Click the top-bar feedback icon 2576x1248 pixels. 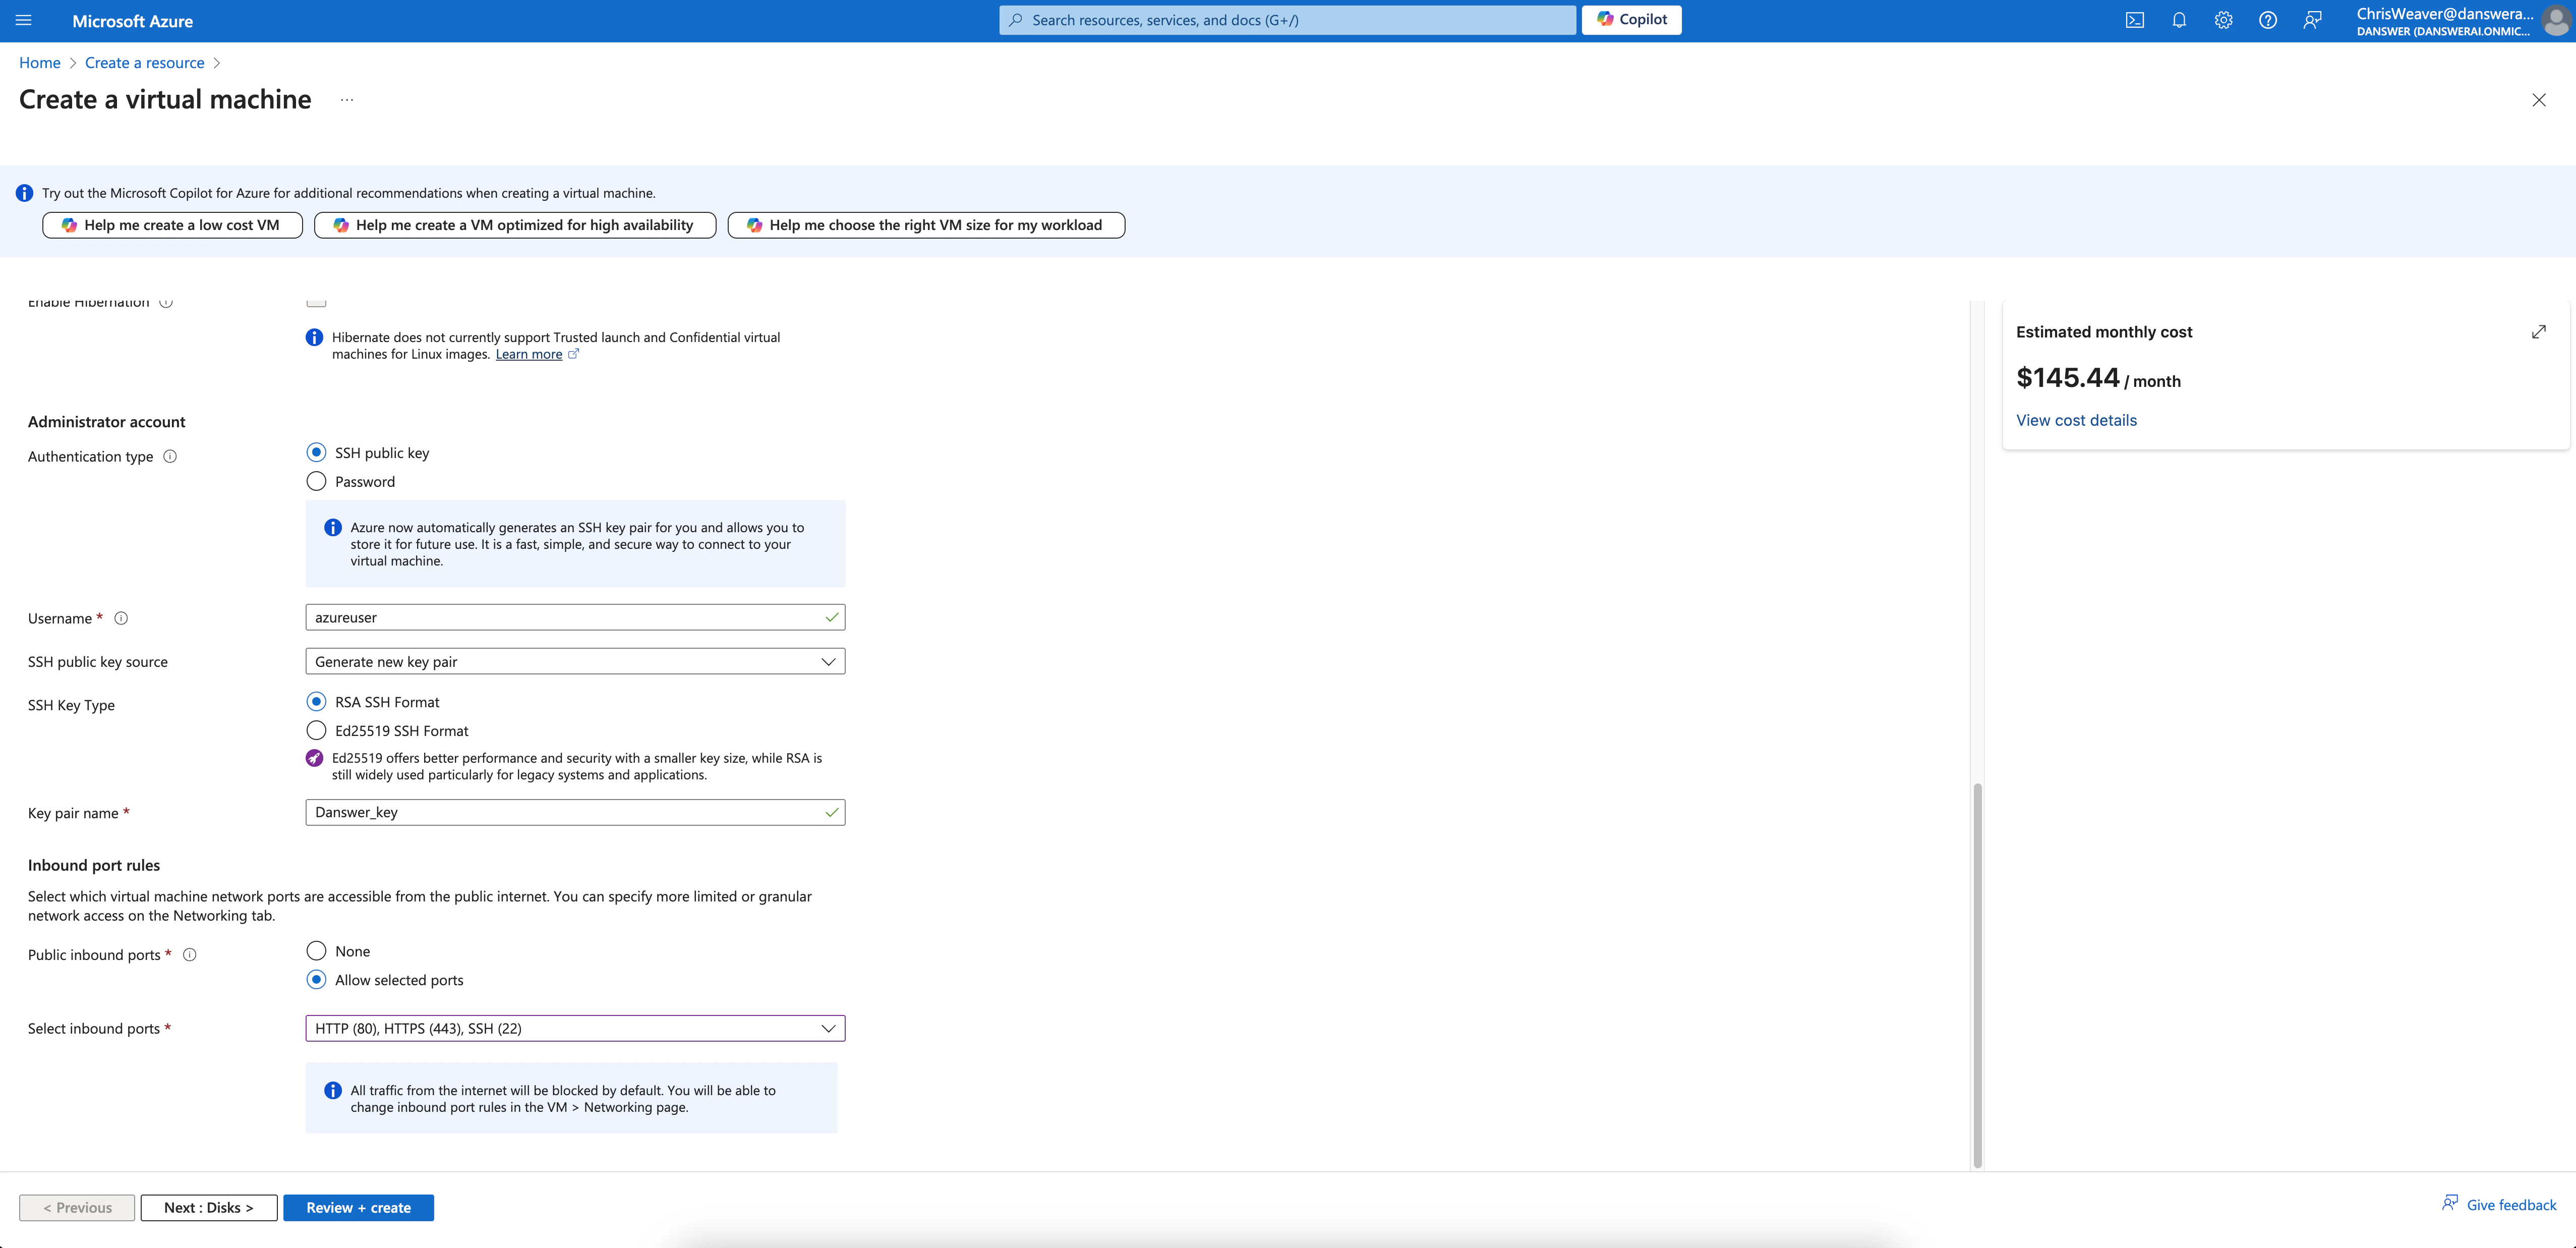[2312, 20]
